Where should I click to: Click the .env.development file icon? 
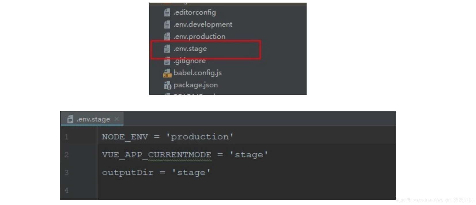click(x=167, y=25)
